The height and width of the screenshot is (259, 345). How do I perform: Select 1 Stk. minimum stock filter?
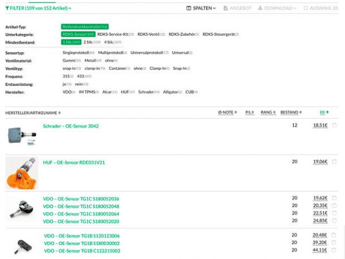coord(71,42)
